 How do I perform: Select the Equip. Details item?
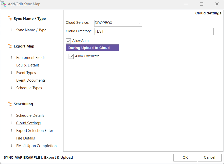coord(28,65)
